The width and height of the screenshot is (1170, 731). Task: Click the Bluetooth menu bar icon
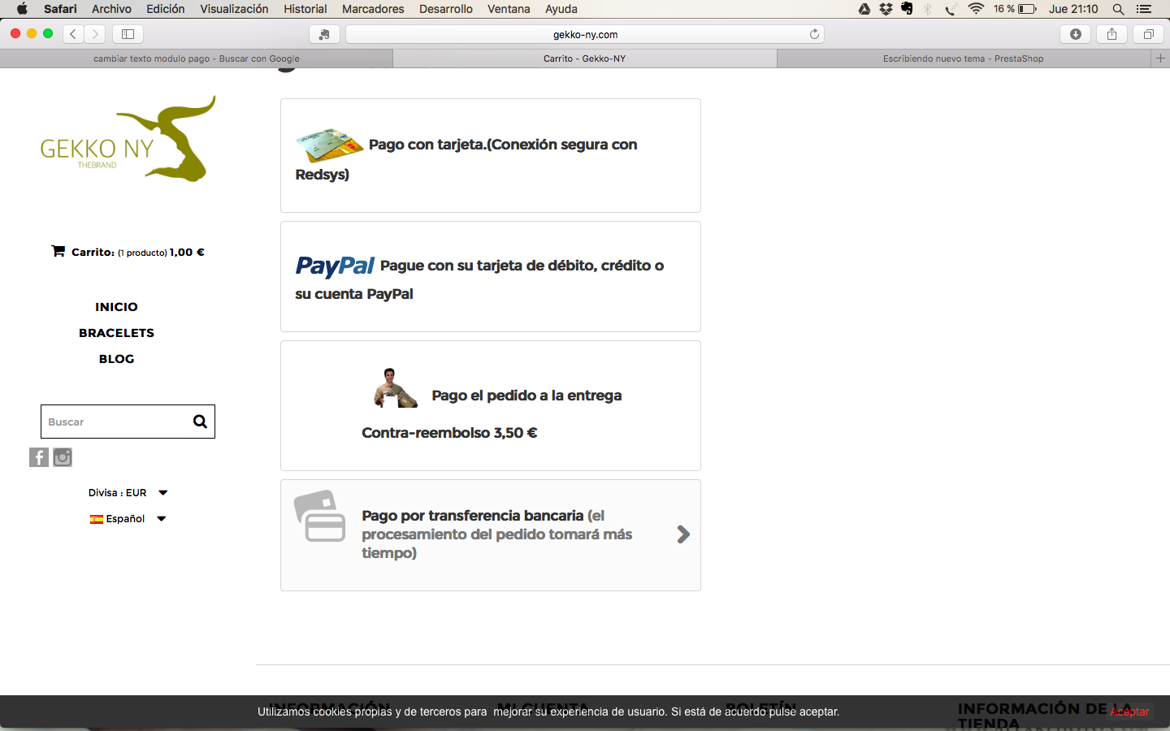(928, 9)
